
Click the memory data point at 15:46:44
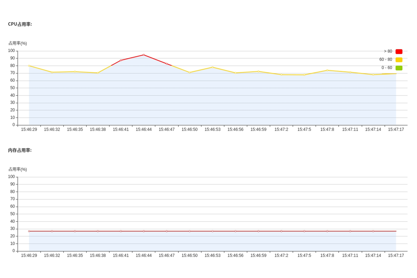tap(144, 231)
